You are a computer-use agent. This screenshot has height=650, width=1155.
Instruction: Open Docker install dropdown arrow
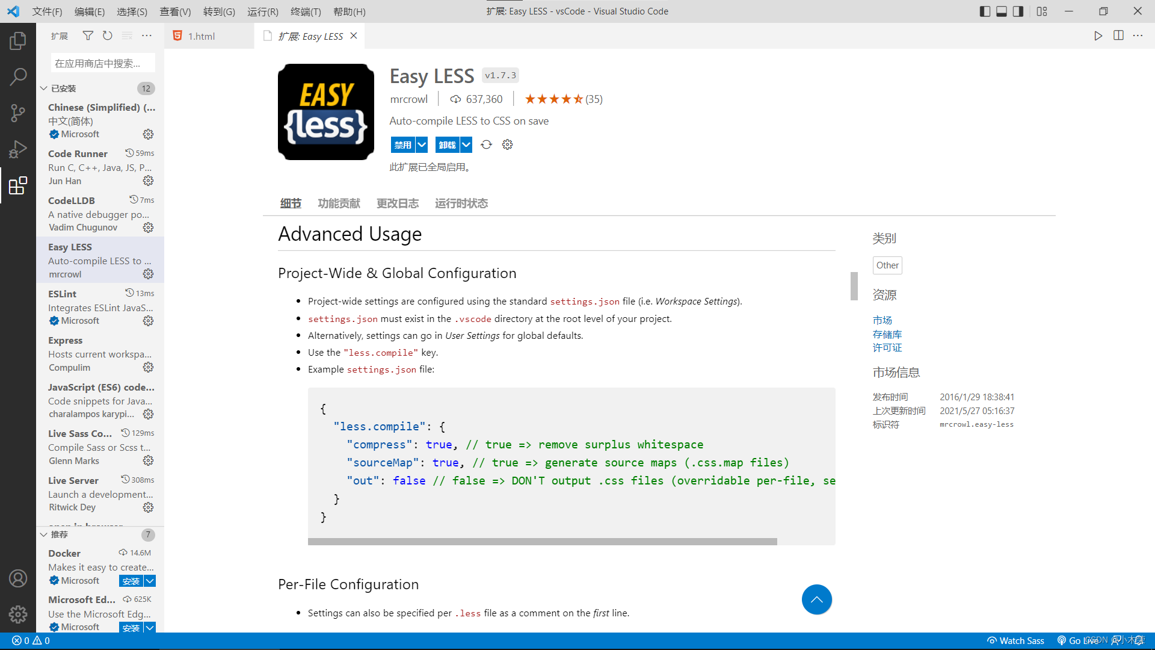[150, 581]
